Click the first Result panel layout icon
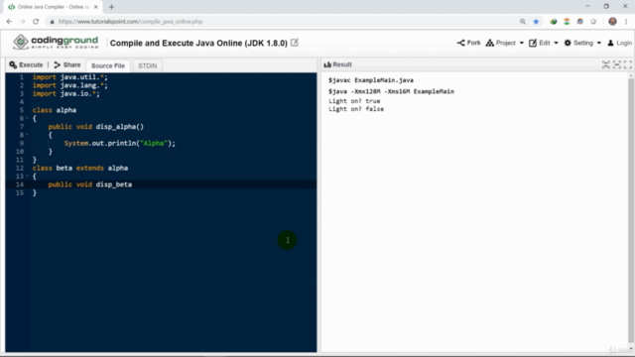Image resolution: width=635 pixels, height=357 pixels. (606, 64)
